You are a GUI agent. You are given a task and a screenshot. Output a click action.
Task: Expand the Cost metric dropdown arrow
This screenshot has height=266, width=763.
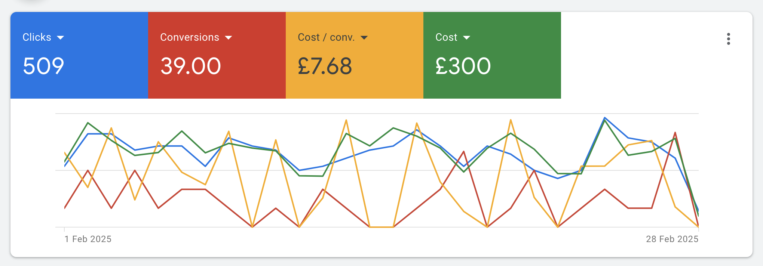click(466, 38)
